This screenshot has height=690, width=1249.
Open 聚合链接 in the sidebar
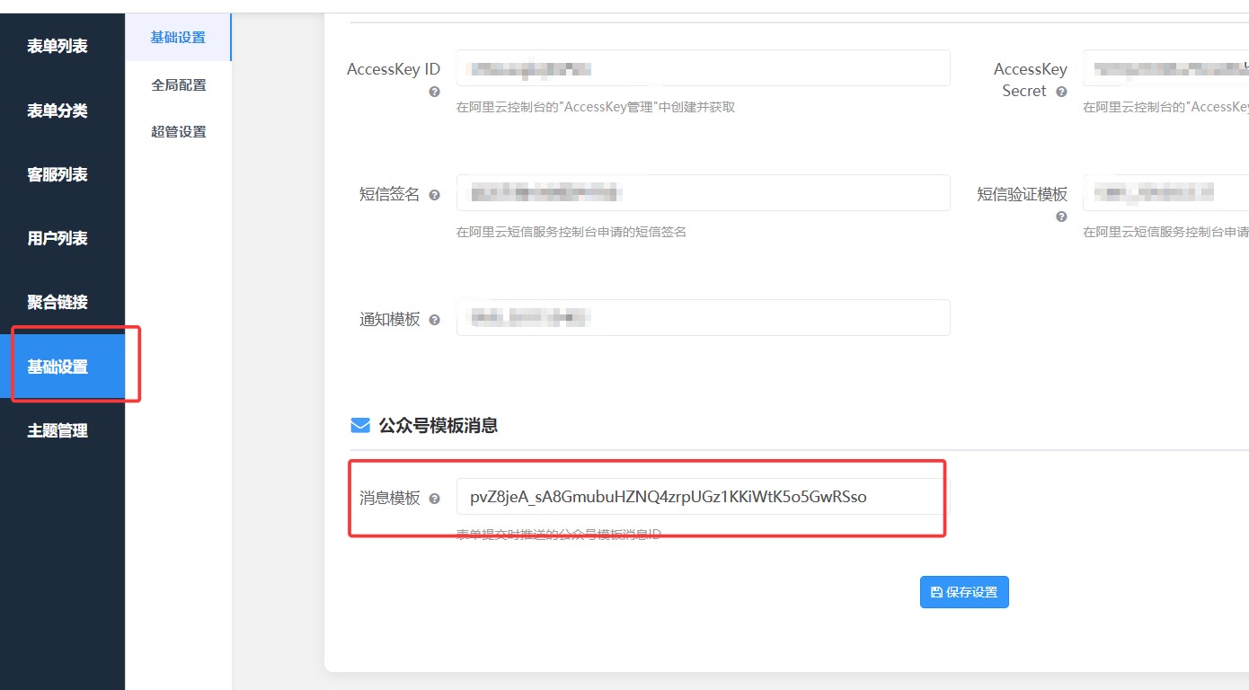(58, 302)
